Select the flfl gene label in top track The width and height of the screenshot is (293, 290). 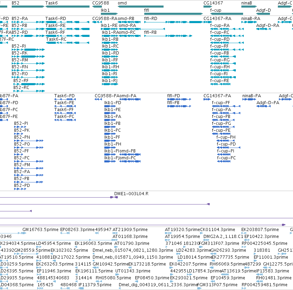[x=147, y=10]
